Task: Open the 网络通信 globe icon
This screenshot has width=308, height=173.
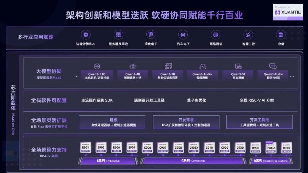Action: [x=215, y=35]
